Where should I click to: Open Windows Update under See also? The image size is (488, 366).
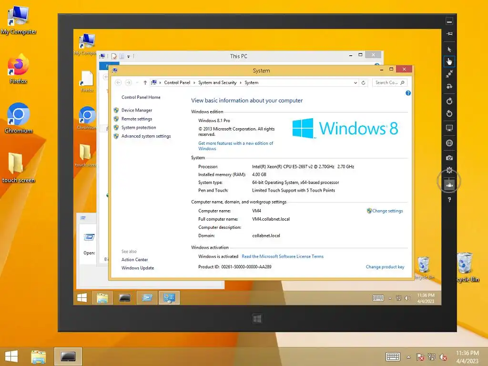pos(138,268)
